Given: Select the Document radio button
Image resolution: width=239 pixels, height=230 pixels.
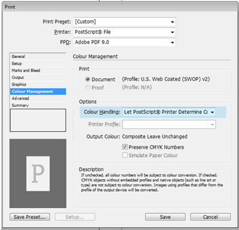Looking at the screenshot, I should click(x=88, y=79).
